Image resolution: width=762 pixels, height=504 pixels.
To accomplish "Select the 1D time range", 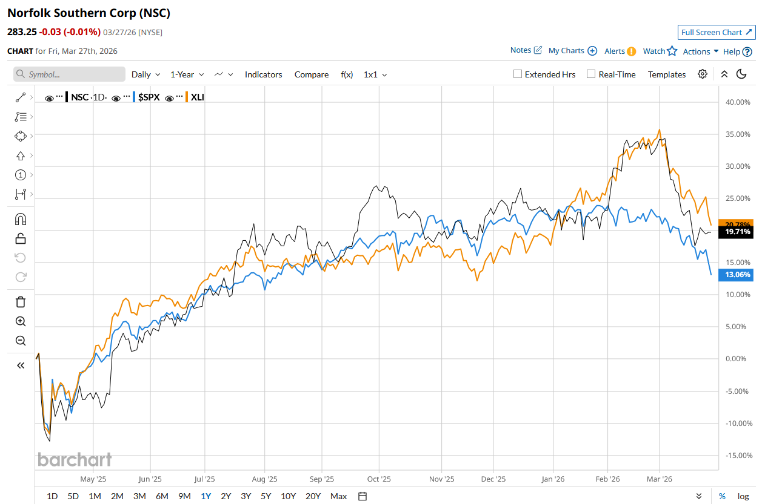I will (52, 496).
